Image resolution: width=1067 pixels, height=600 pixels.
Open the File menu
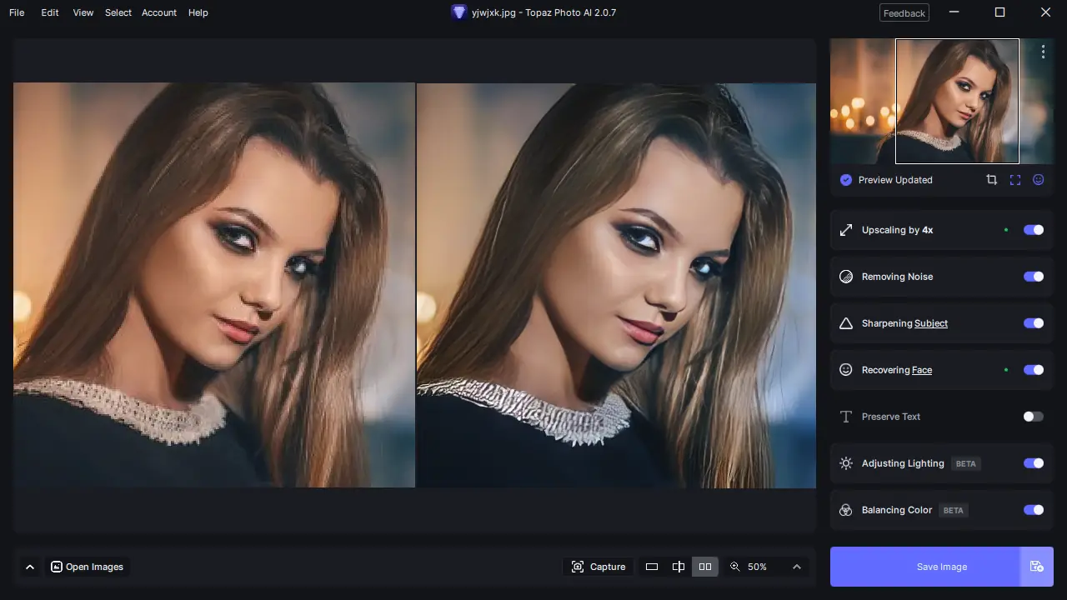point(17,12)
